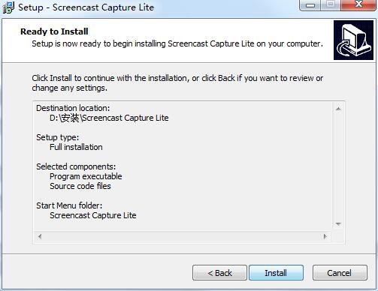The width and height of the screenshot is (378, 291).
Task: Click the 'Ready to Install' heading
Action: tap(54, 31)
